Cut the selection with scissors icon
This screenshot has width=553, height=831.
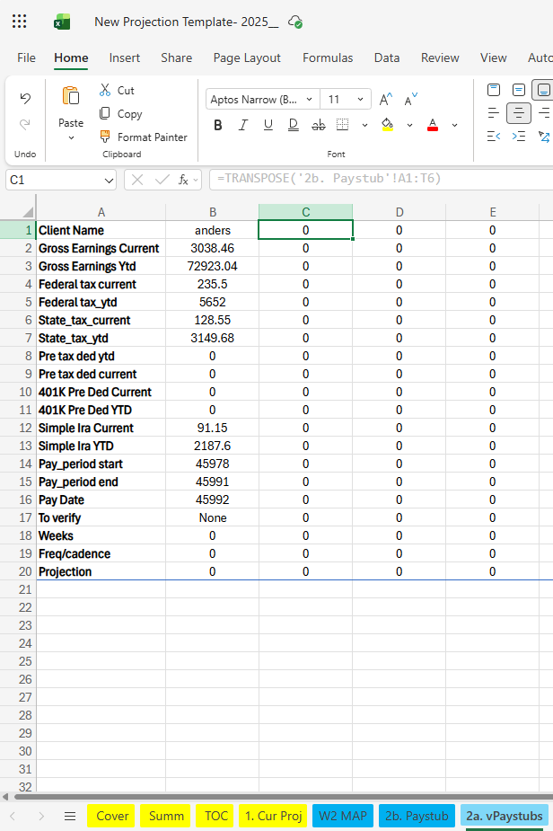(x=105, y=90)
